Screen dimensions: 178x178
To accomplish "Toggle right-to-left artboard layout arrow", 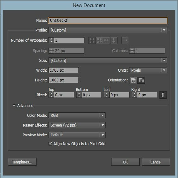I will [x=125, y=40].
